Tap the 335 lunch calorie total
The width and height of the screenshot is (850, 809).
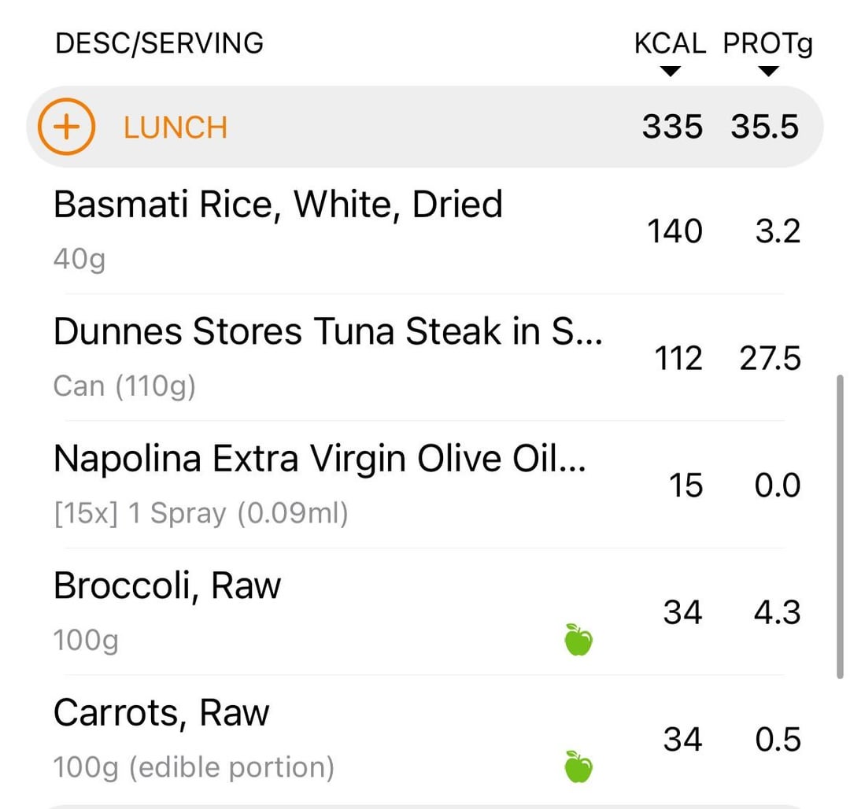(x=672, y=127)
